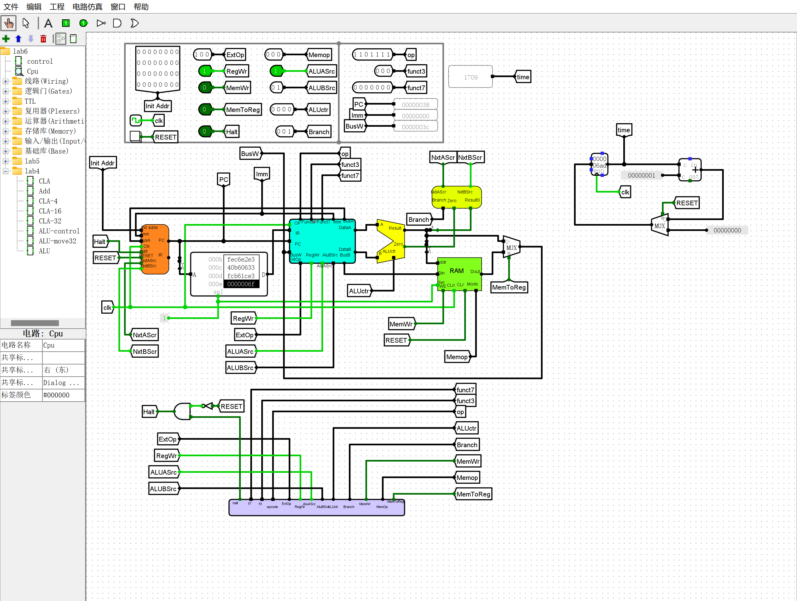Expand the 线路(Wiring) library

pyautogui.click(x=5, y=81)
